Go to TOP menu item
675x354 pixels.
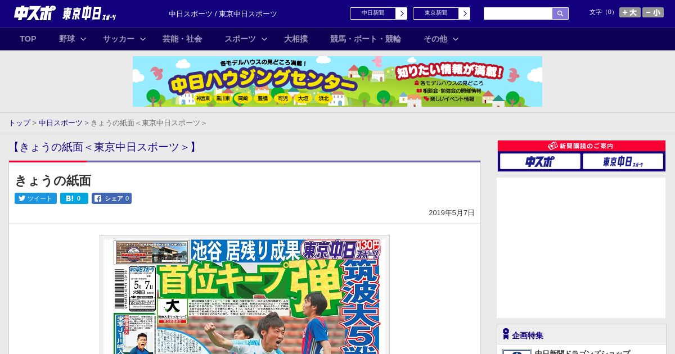click(x=28, y=39)
